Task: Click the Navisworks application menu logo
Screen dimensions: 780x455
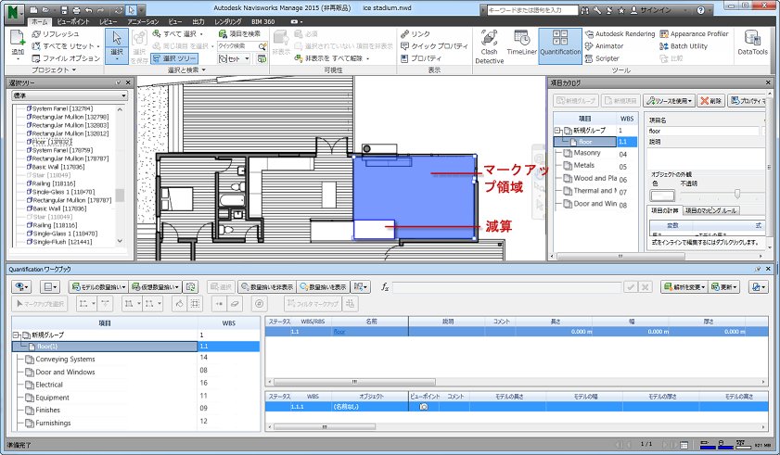Action: (x=13, y=12)
